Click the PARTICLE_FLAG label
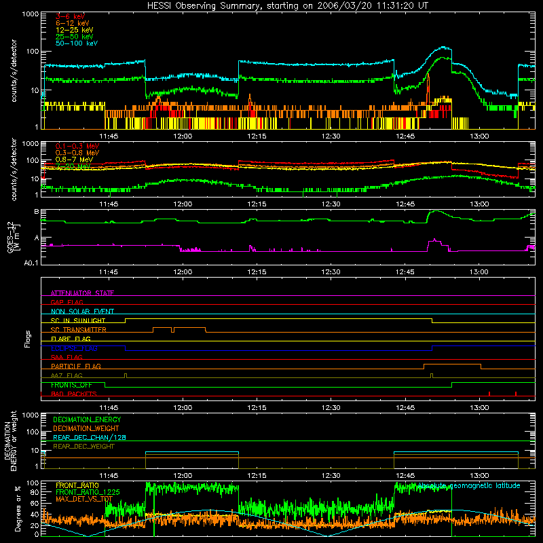The image size is (543, 543). pos(76,367)
